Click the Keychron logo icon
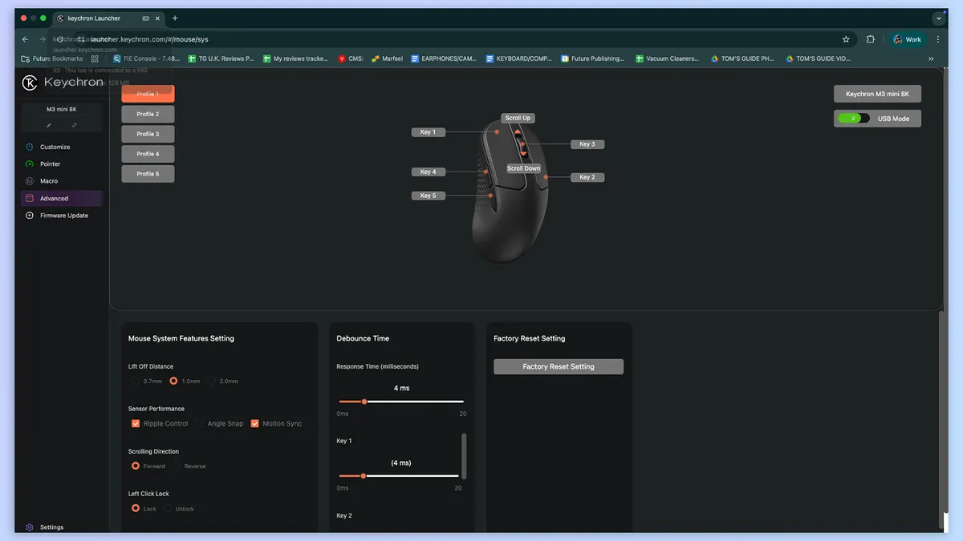This screenshot has height=541, width=963. point(30,83)
